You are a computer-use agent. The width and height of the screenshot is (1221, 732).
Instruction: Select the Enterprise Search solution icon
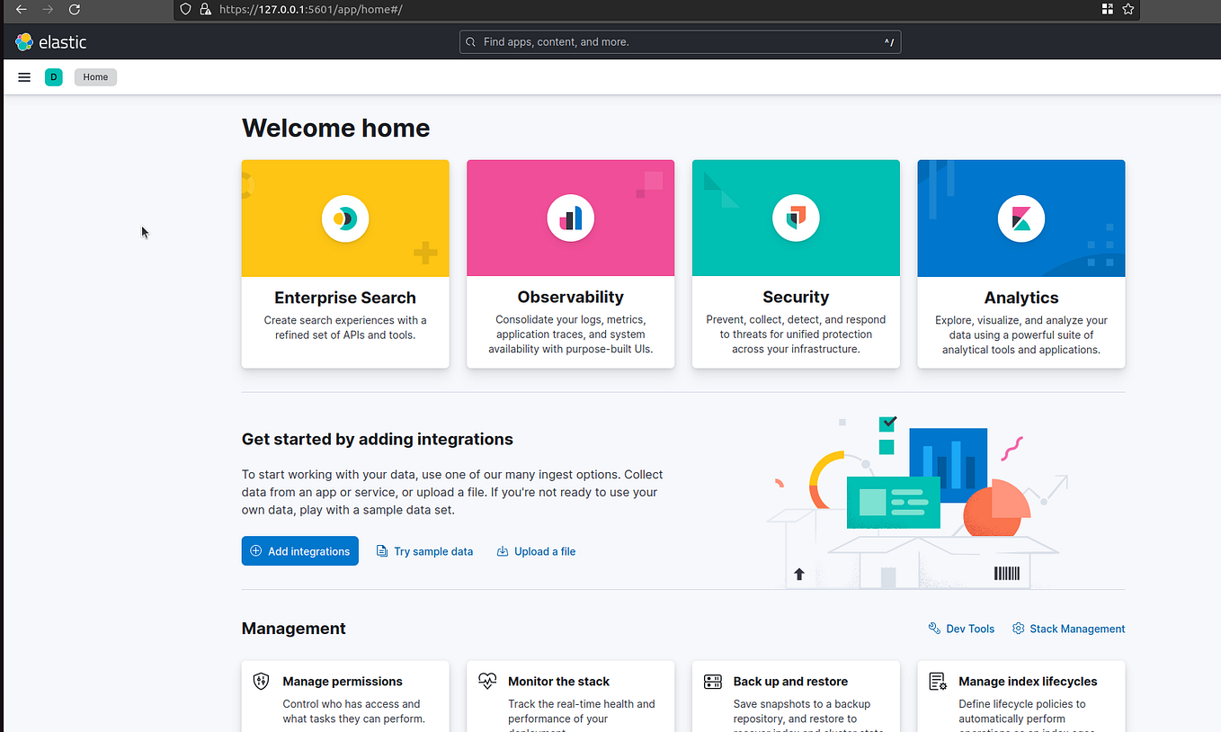tap(345, 218)
